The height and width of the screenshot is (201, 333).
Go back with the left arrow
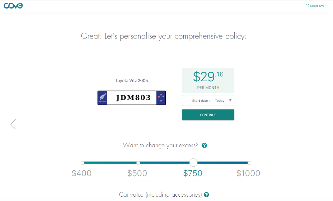pos(13,124)
